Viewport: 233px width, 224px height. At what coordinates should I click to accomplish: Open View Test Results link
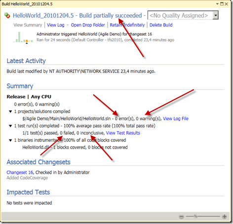123,133
